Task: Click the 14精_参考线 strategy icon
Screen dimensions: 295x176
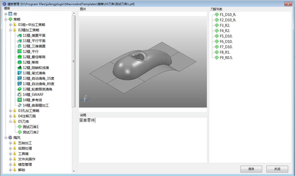Action: tap(20, 100)
